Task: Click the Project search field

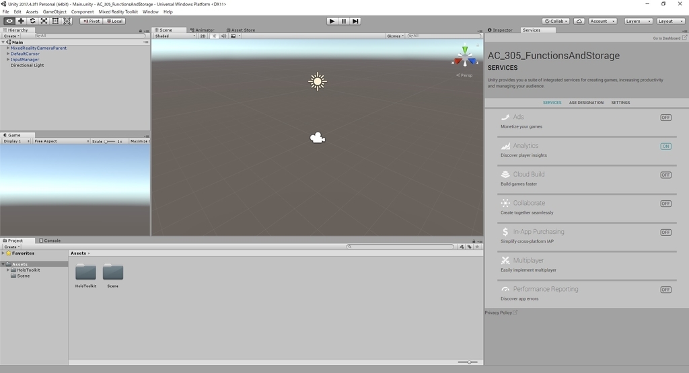Action: tap(400, 247)
